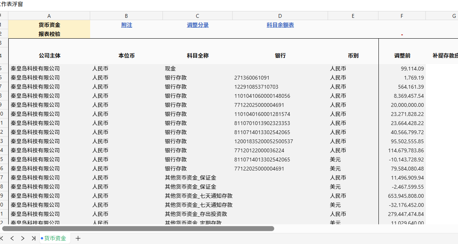Screen dimensions: 458x244
Task: Select the 货币资金 title cell in column A
Action: [49, 25]
